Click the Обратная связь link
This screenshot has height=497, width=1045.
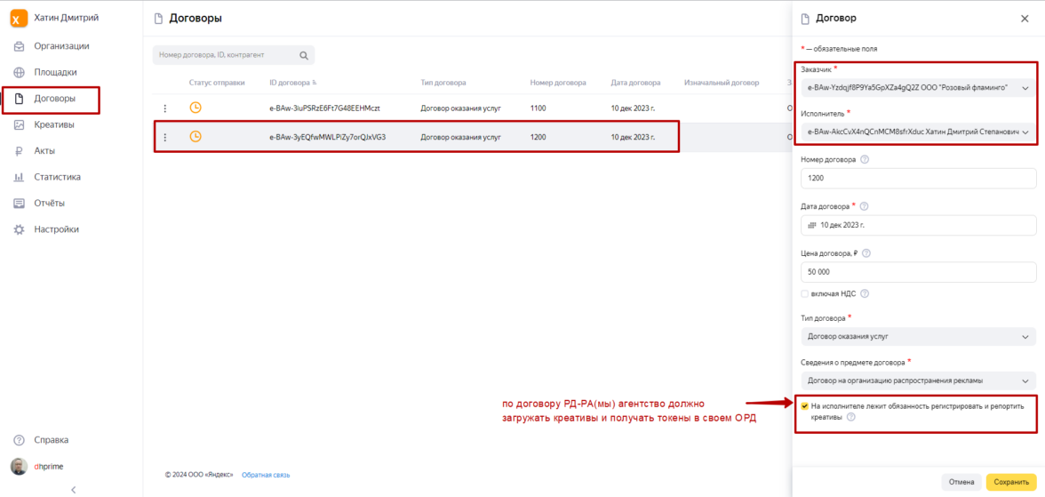point(265,475)
